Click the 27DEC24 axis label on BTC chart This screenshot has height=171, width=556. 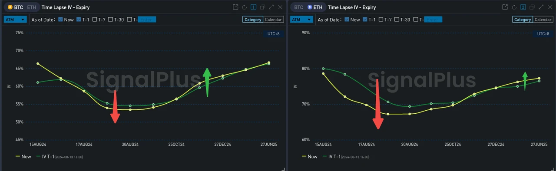(x=222, y=144)
